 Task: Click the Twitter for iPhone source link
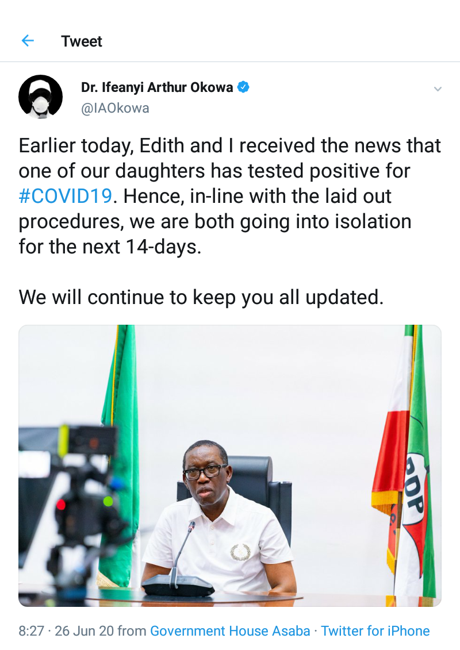pyautogui.click(x=375, y=630)
